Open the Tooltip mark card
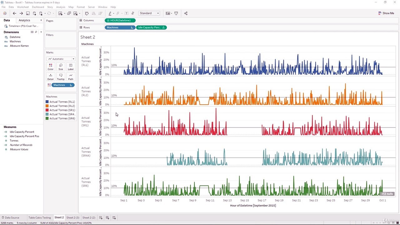 tap(61, 77)
